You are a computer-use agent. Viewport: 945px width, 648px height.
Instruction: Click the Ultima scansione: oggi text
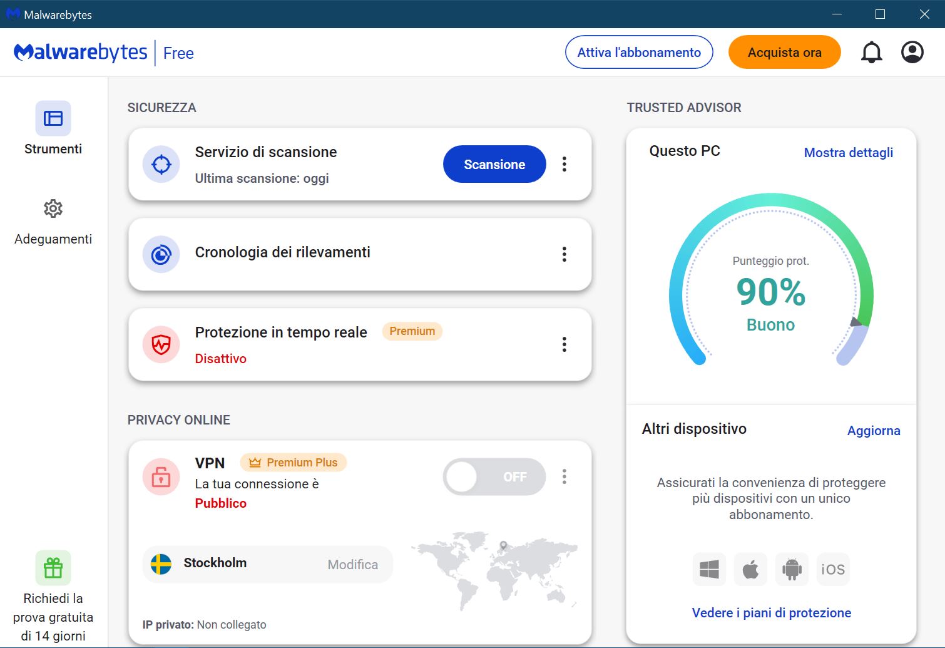click(262, 178)
